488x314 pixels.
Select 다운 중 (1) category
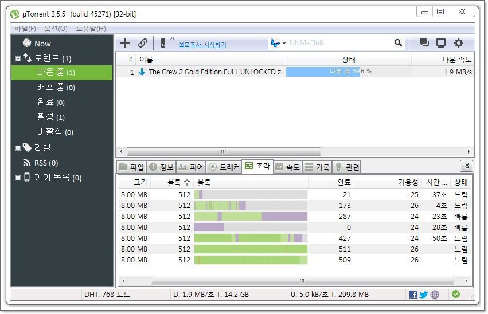[62, 72]
